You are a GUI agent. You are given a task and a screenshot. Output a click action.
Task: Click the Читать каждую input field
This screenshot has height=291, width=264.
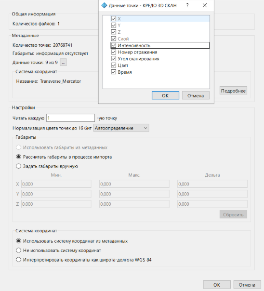[70, 118]
